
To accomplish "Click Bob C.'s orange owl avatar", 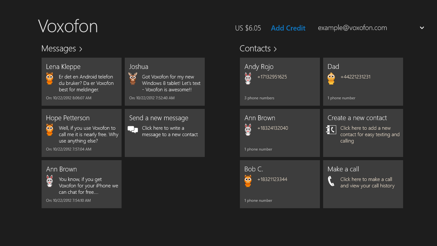I will pos(248,181).
